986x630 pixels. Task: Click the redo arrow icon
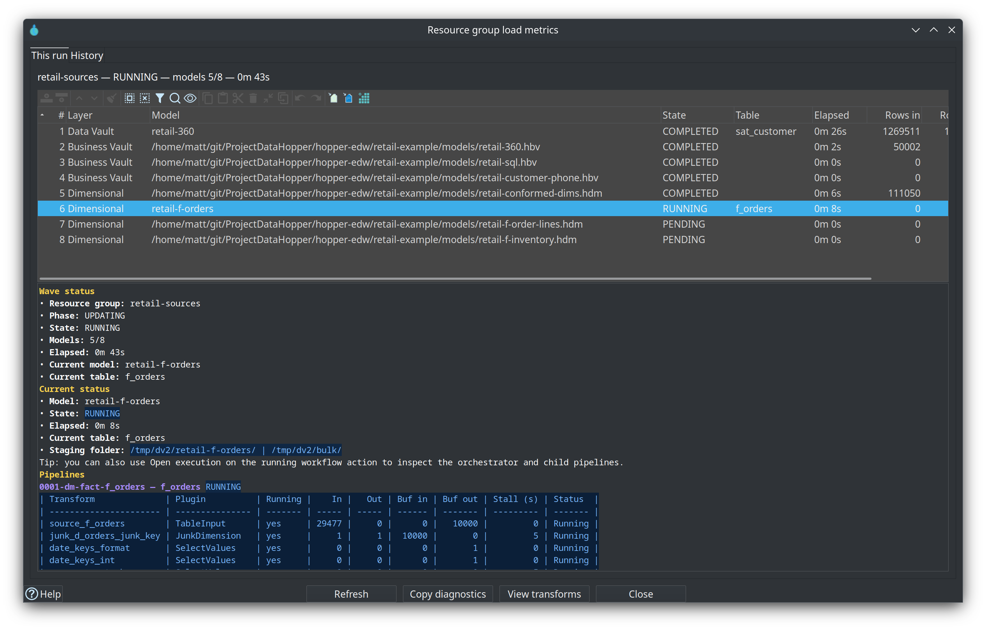point(316,98)
